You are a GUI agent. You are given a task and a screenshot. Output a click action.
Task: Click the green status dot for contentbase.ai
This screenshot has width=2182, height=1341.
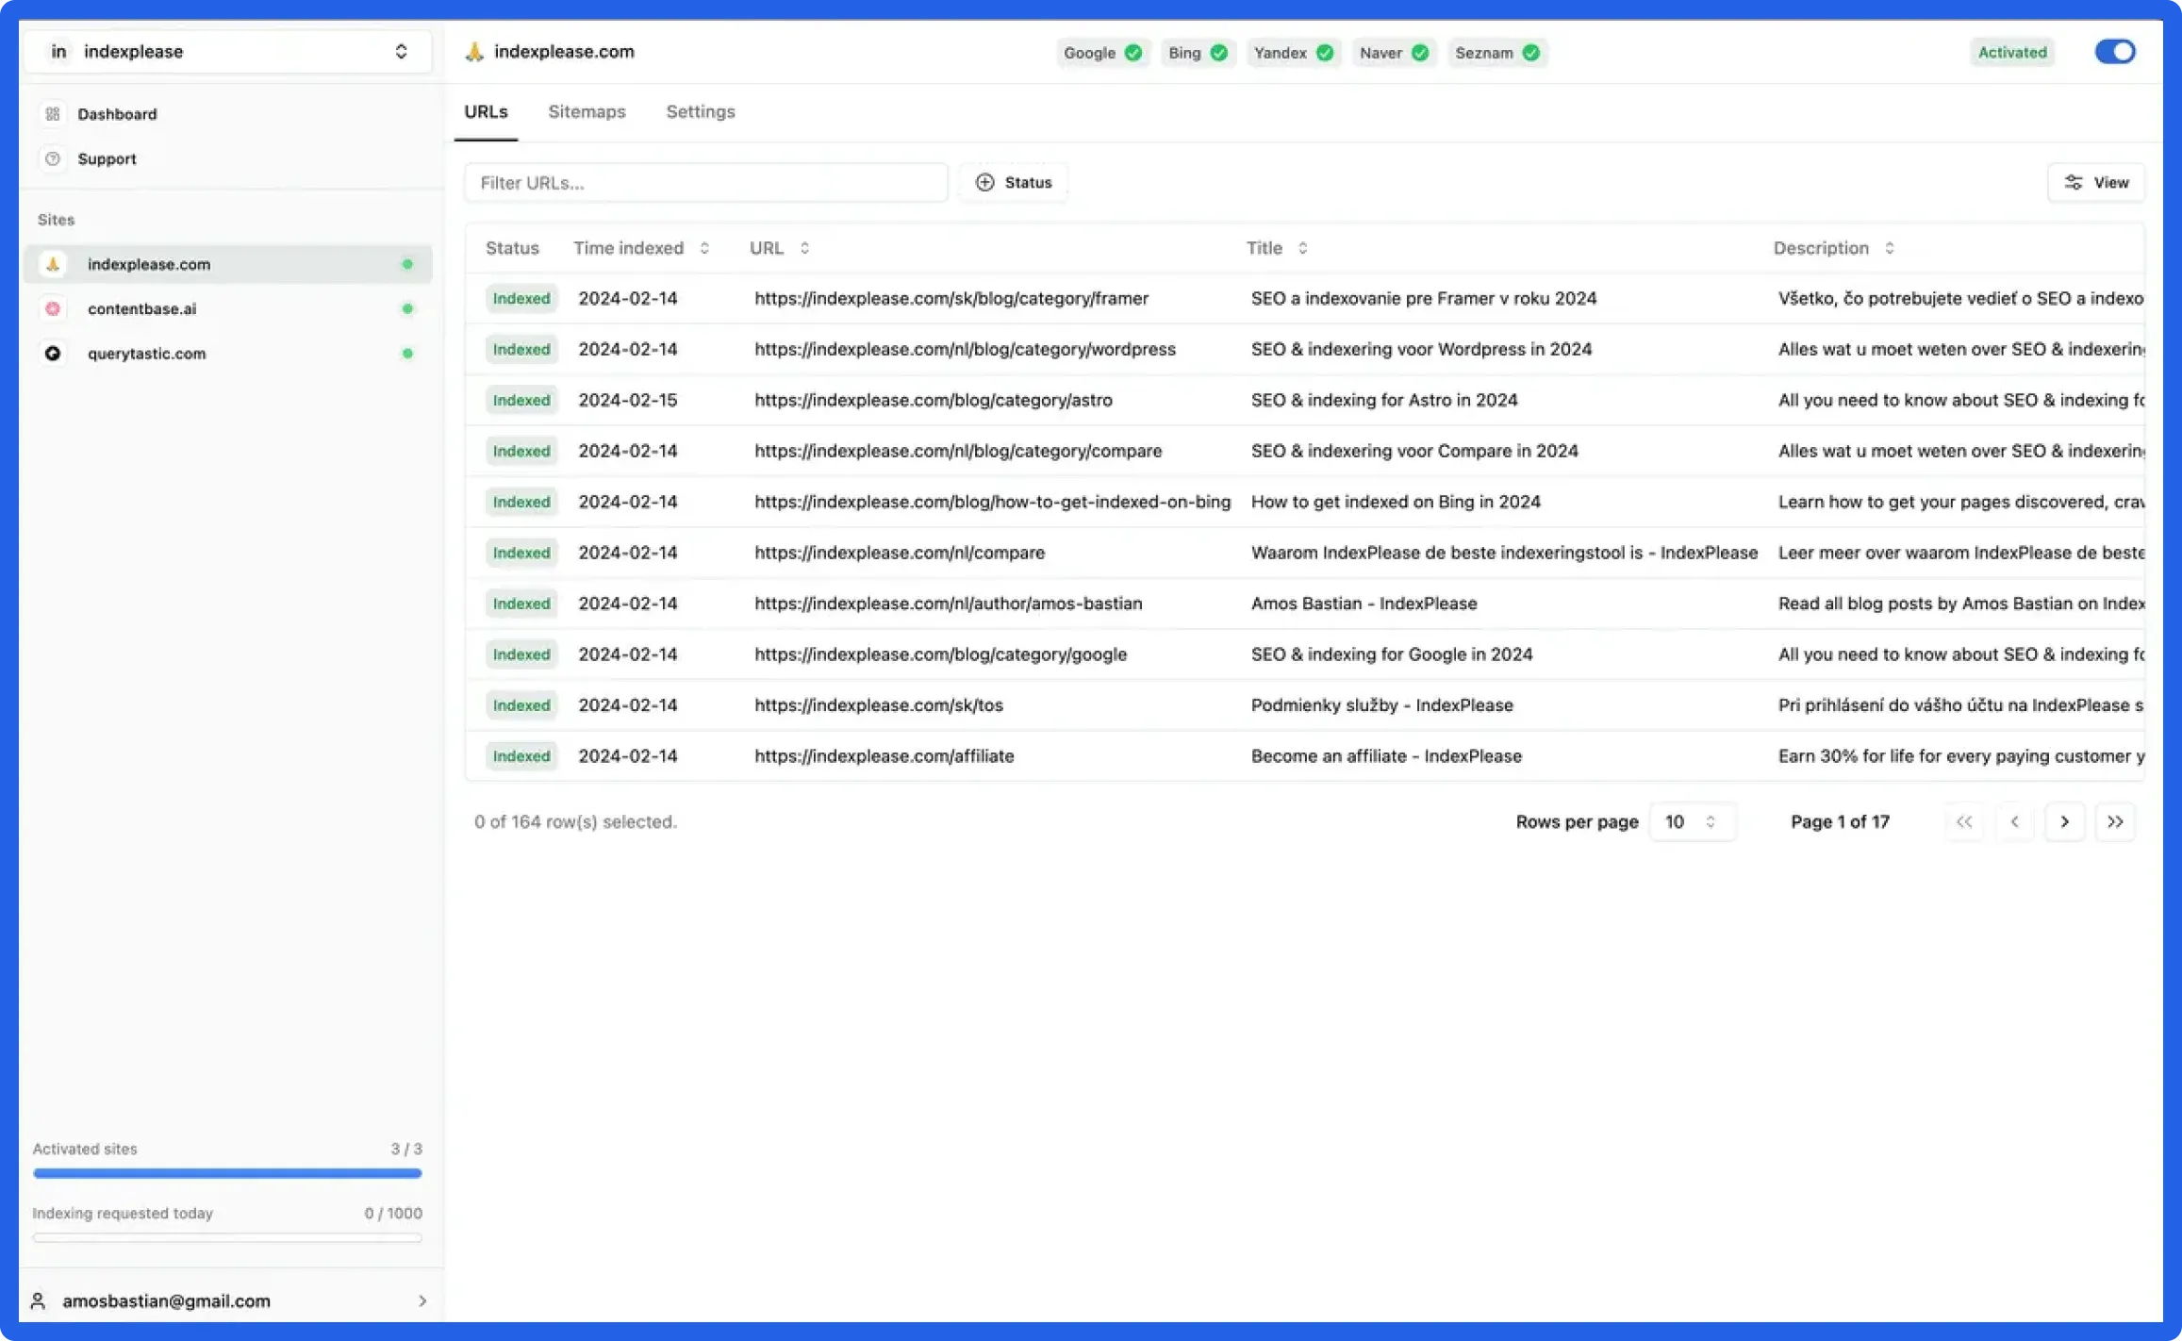[x=407, y=308]
